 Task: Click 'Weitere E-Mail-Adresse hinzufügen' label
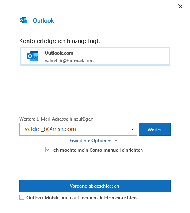(x=56, y=119)
